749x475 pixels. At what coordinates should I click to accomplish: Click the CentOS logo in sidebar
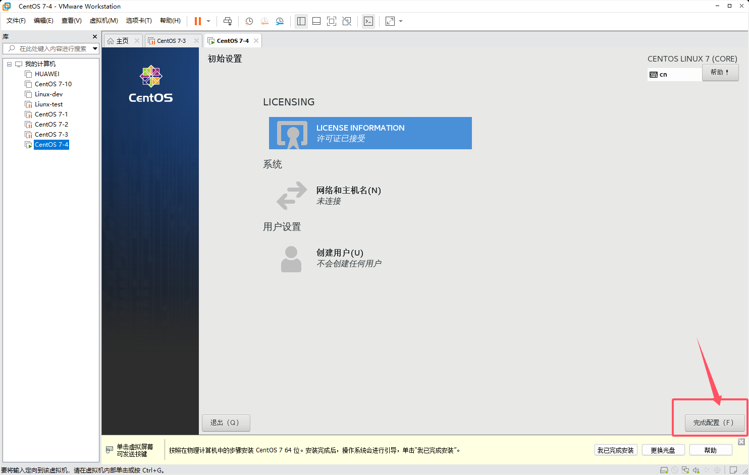click(150, 84)
